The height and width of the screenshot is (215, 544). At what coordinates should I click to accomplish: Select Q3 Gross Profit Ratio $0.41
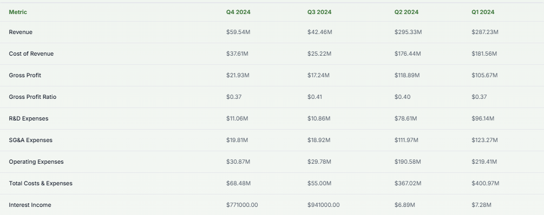(x=314, y=97)
